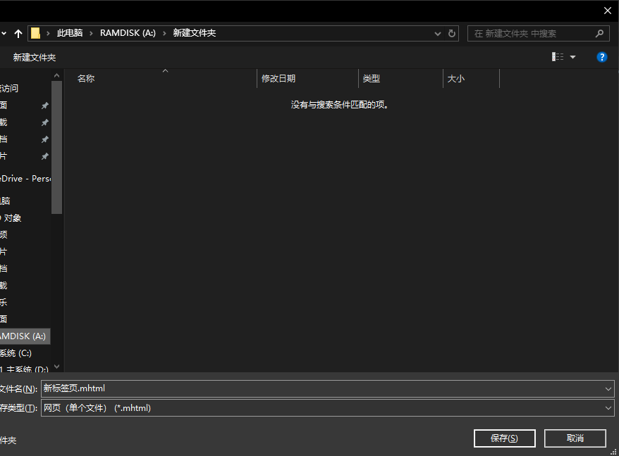The image size is (619, 456).
Task: Open the 保存类型 file type dropdown
Action: click(608, 407)
